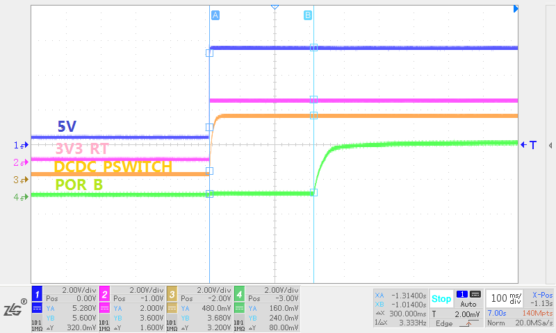Click the 1/ΔX 3.333Hz readout
Viewport: 556px width, 333px height.
click(x=401, y=323)
